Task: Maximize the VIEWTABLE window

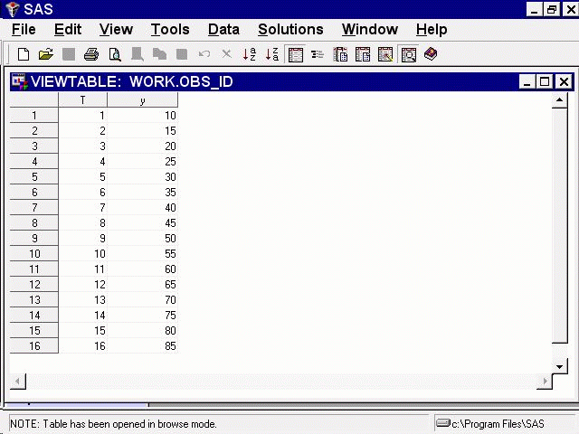Action: 545,81
